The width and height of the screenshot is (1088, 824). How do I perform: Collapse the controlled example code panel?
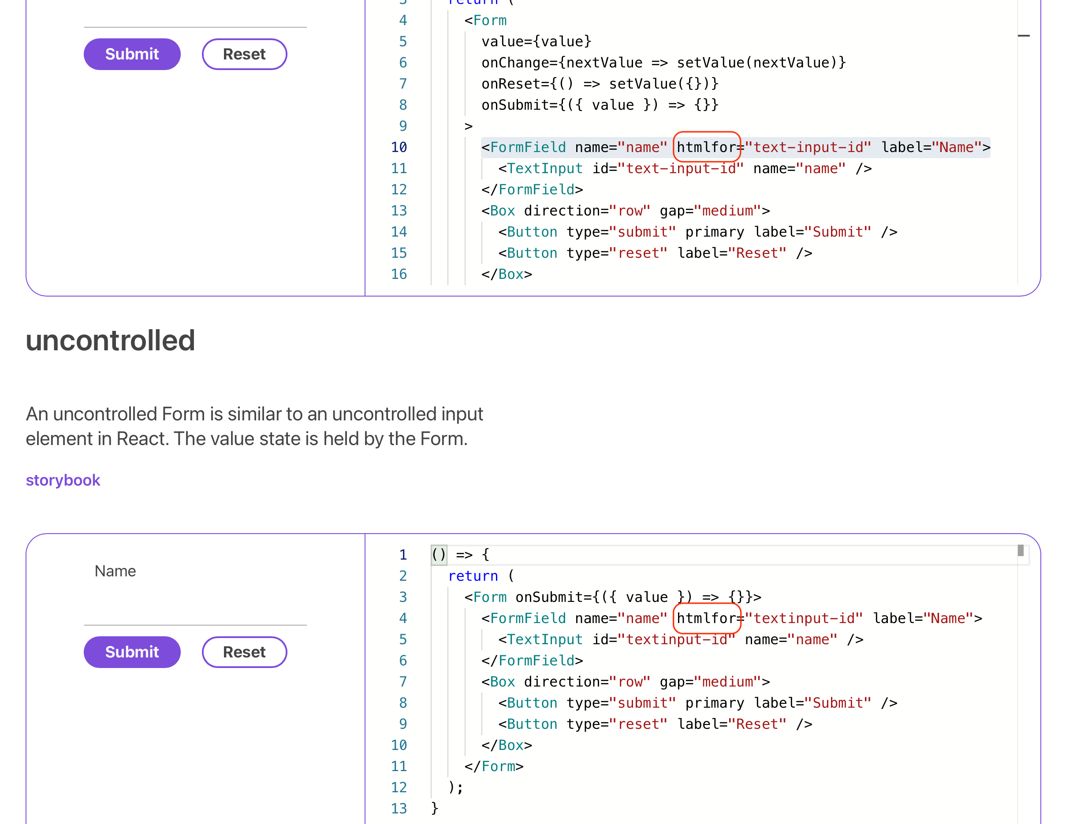[1025, 35]
